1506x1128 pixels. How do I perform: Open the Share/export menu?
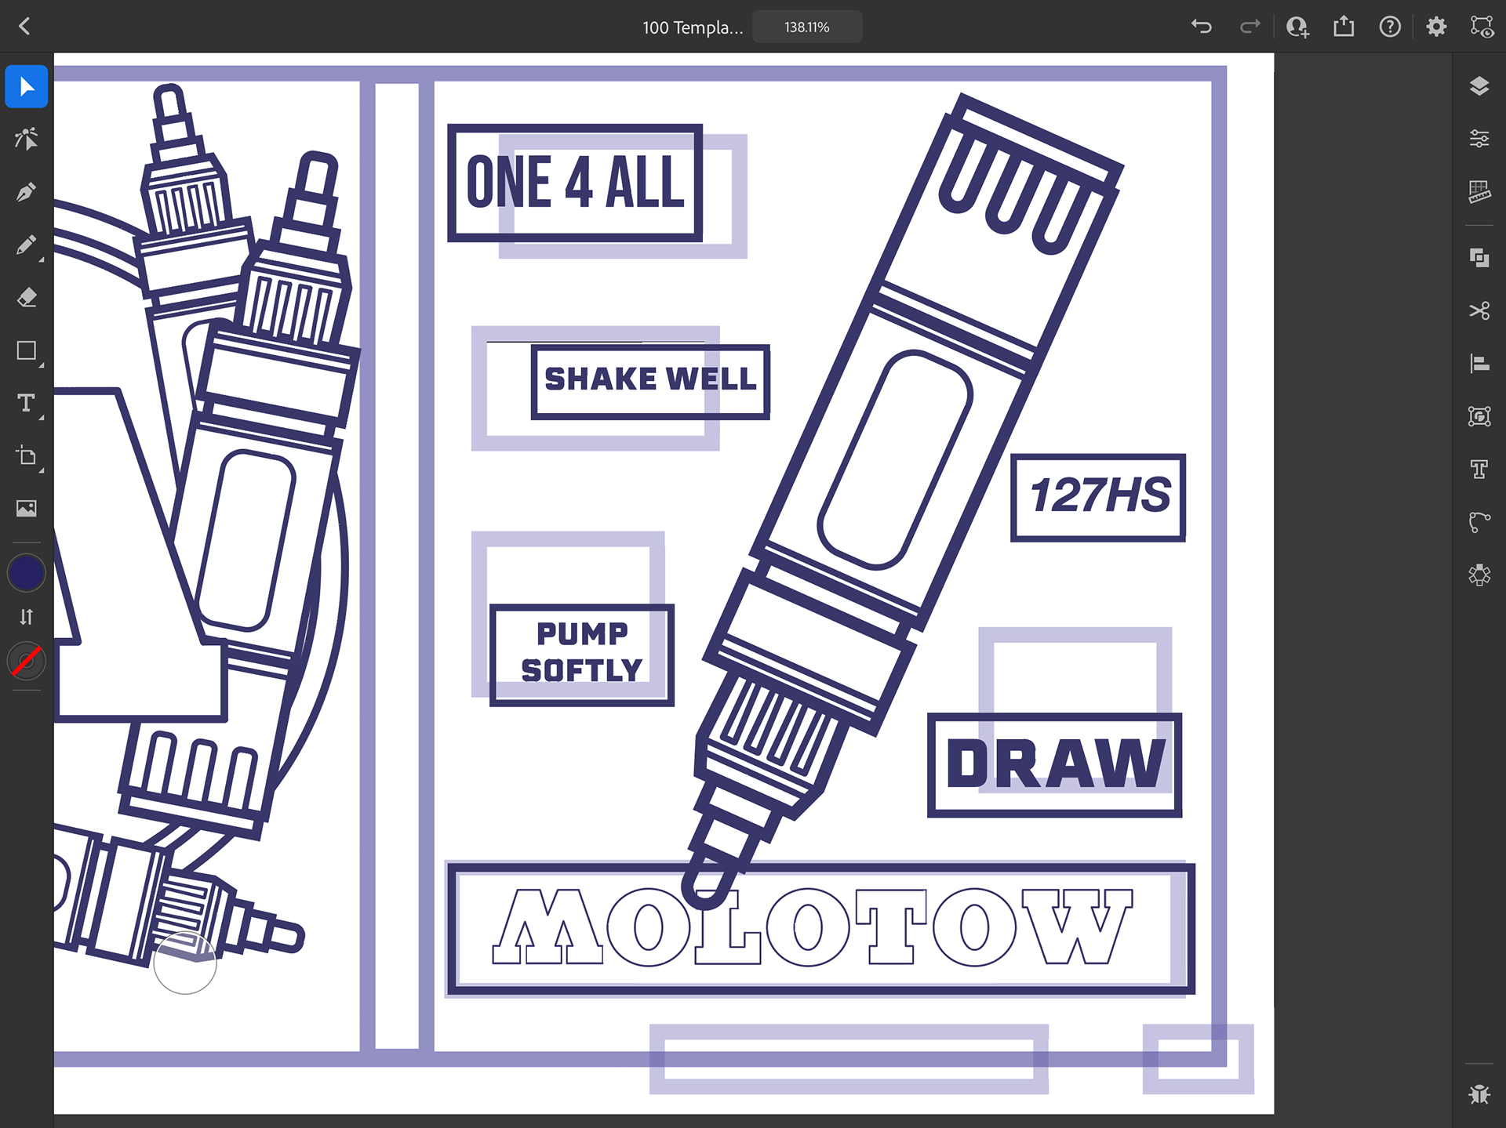pos(1344,27)
